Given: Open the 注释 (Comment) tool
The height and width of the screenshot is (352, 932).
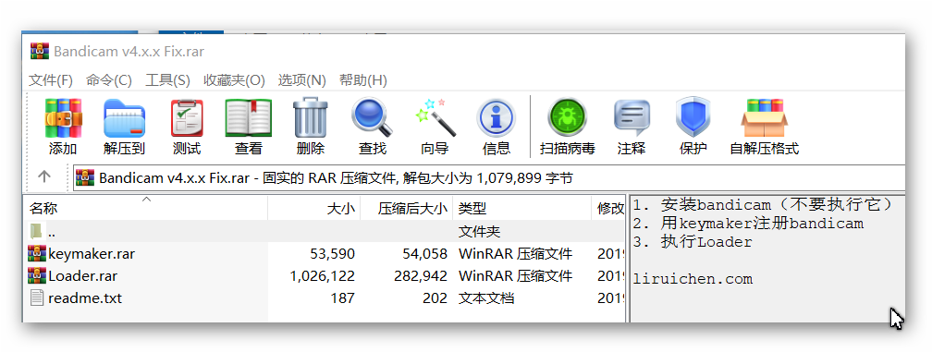Looking at the screenshot, I should pos(632,117).
